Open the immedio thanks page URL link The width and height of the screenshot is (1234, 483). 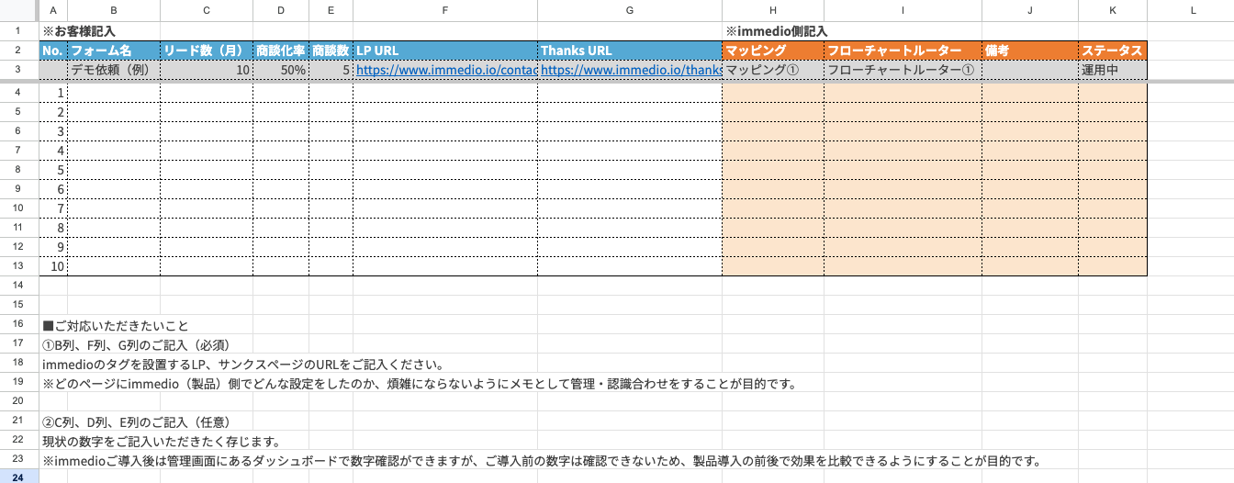(630, 70)
